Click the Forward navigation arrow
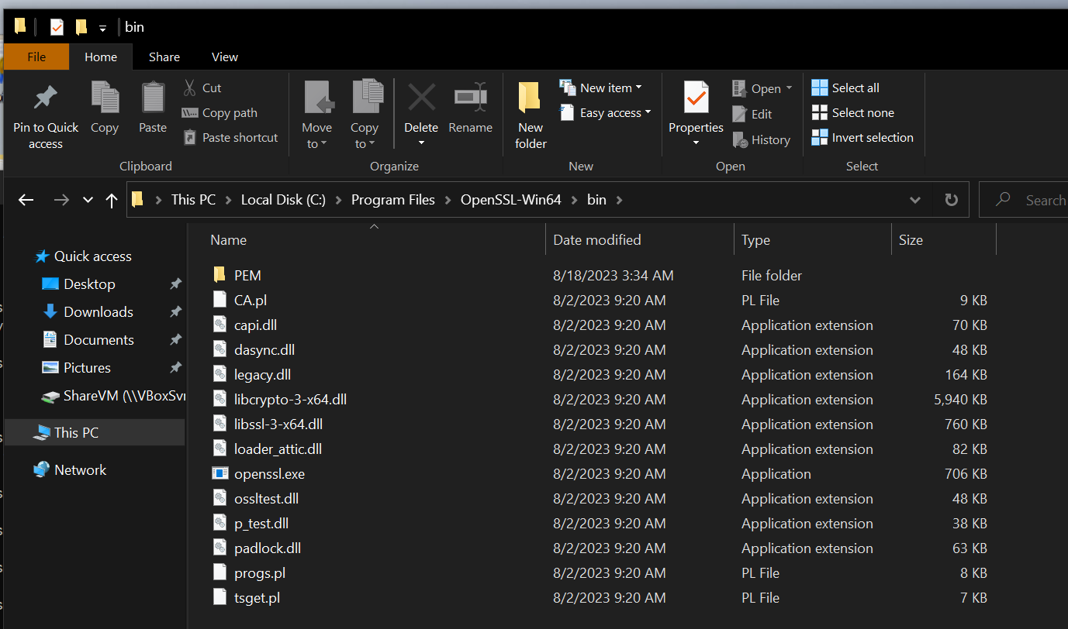 [61, 200]
